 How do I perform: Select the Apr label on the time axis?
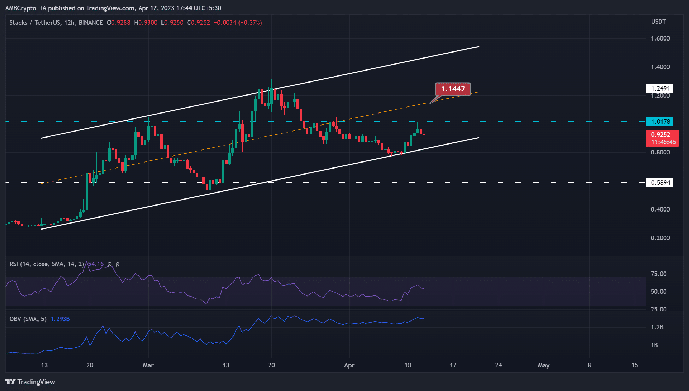tap(349, 366)
